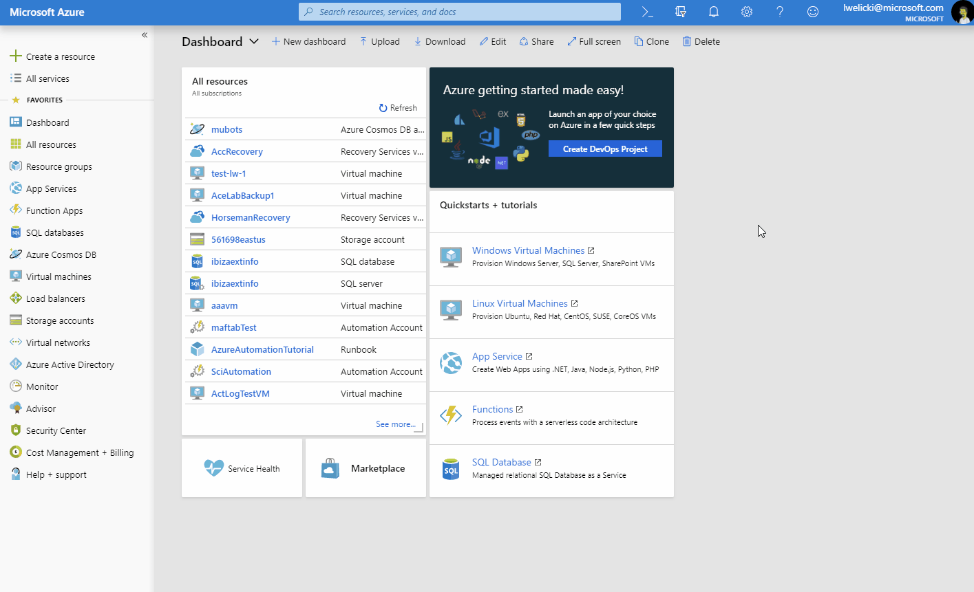Image resolution: width=974 pixels, height=592 pixels.
Task: Expand resource list with See more link
Action: 394,424
